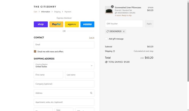
Task: Click the quantity badge on product image
Action: (112, 6)
